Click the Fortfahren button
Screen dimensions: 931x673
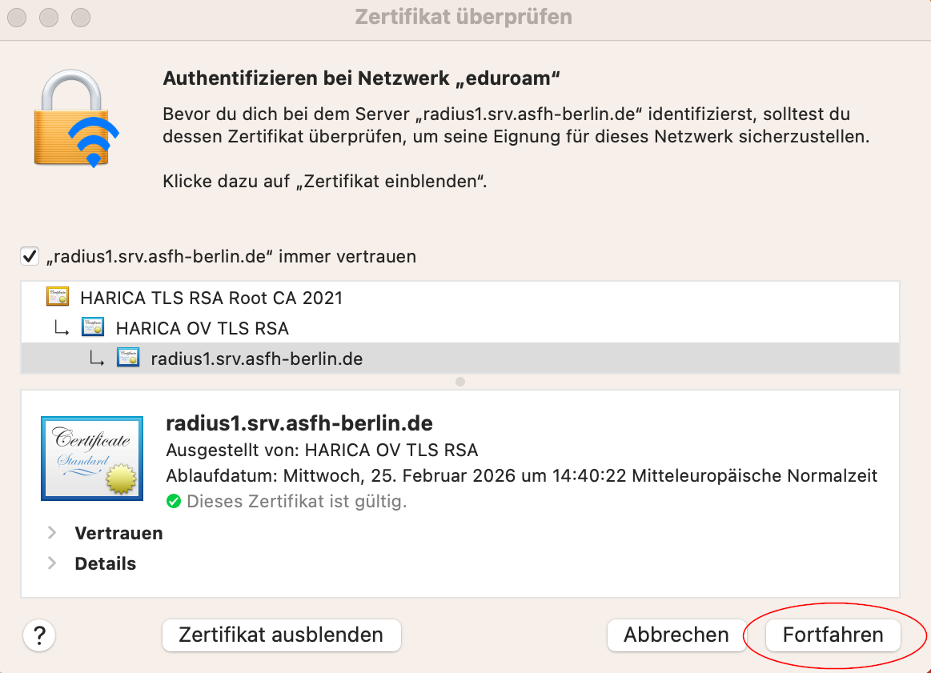click(x=833, y=635)
